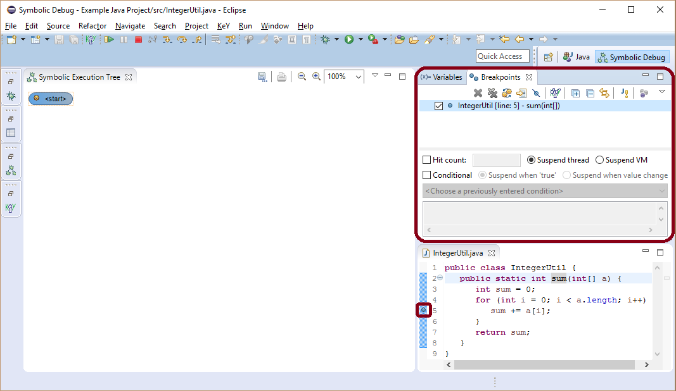Viewport: 676px width, 391px height.
Task: Open the KeY view from the left sidebar
Action: tap(11, 208)
